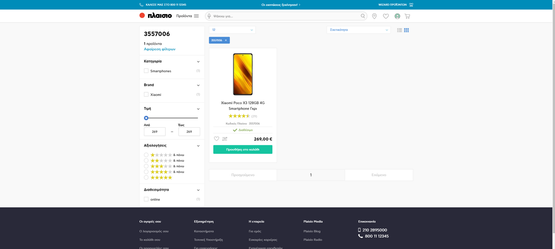
Task: Select three stars and up rating
Action: point(146,166)
